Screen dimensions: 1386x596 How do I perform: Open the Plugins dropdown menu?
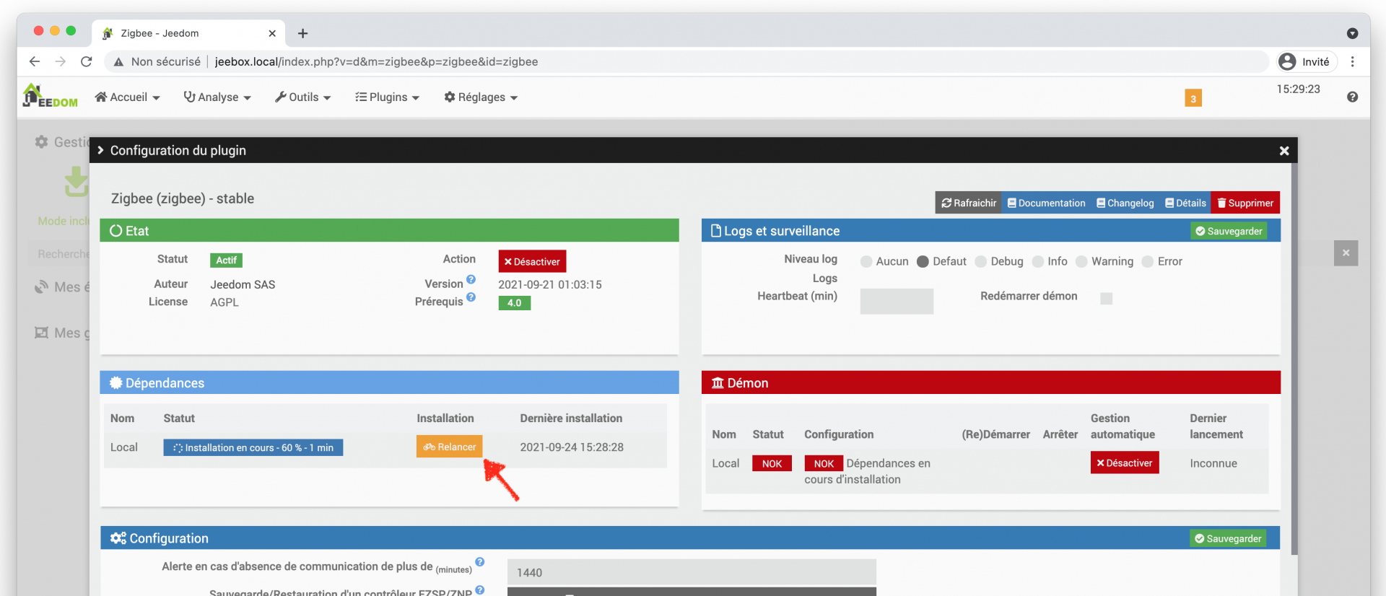coord(387,97)
